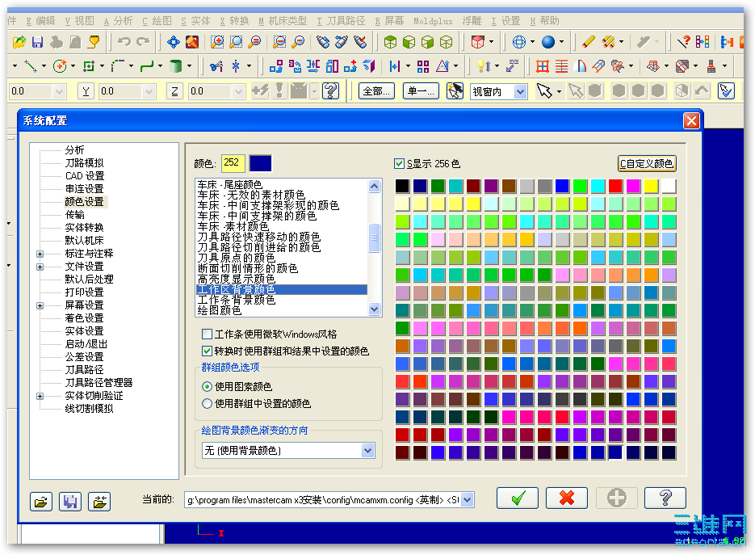Expand the 文件设置 tree node
Viewport: 755px width, 555px height.
pyautogui.click(x=40, y=267)
